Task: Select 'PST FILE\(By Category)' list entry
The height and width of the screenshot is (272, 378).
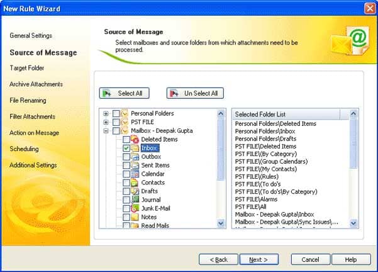Action: point(266,154)
